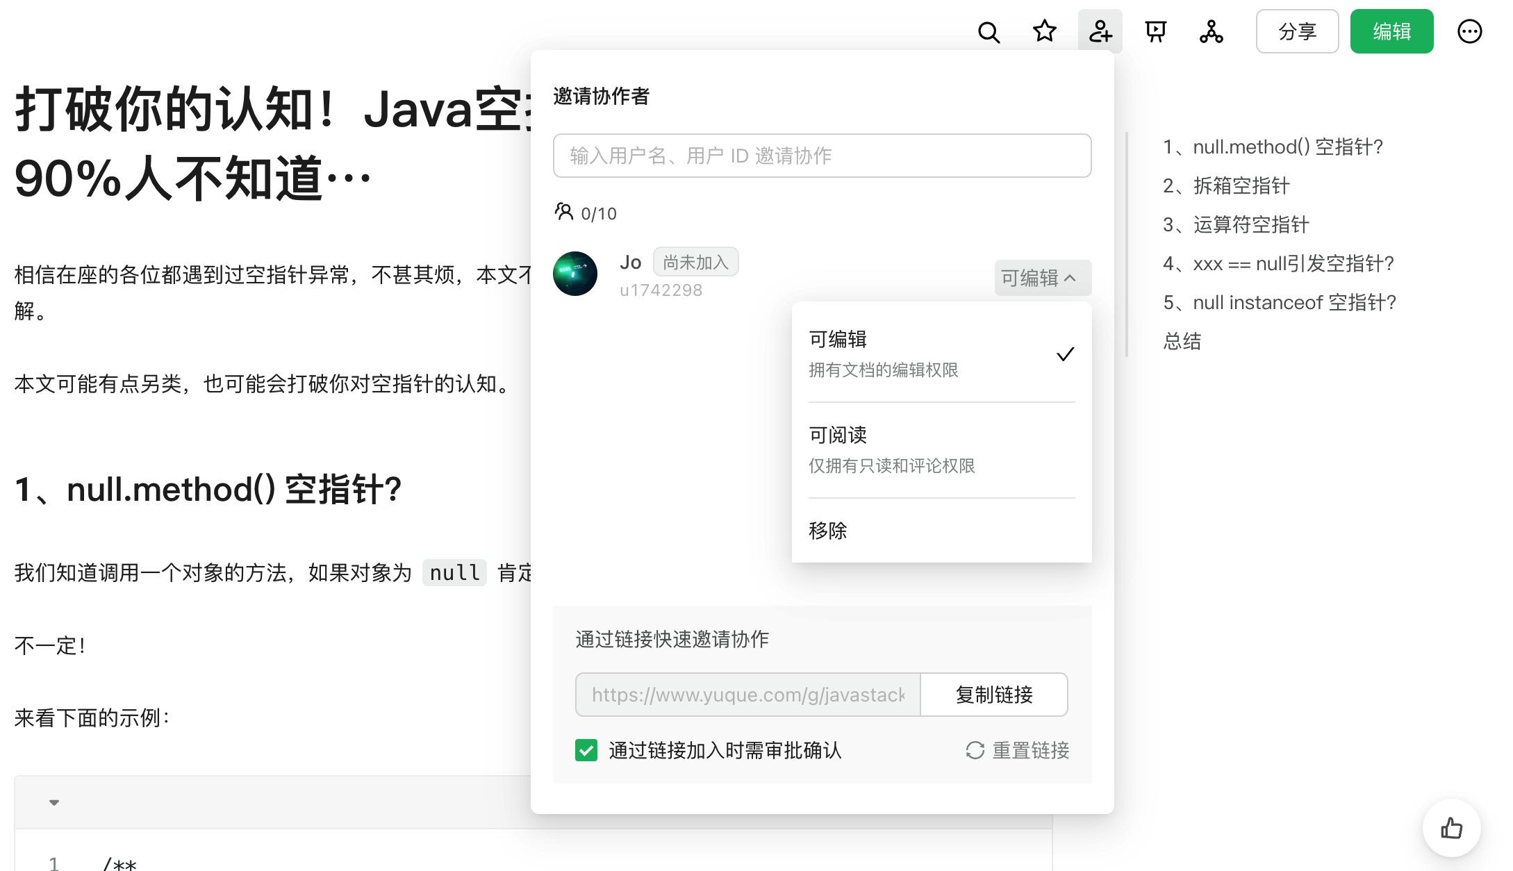The height and width of the screenshot is (871, 1513).
Task: Star this document with the favorite icon
Action: point(1044,31)
